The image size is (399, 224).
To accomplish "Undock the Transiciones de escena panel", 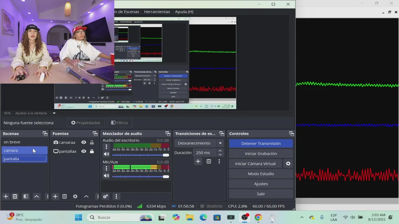I will [x=222, y=133].
